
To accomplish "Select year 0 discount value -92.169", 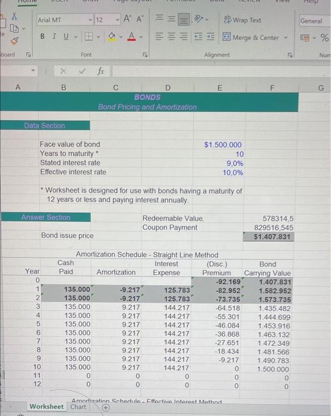I will point(228,282).
